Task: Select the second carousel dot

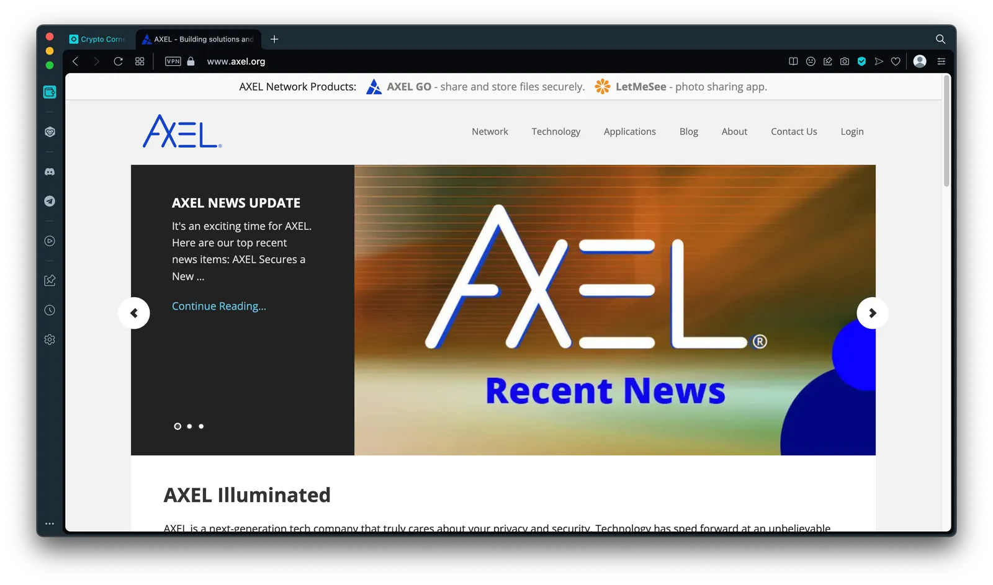Action: click(189, 426)
